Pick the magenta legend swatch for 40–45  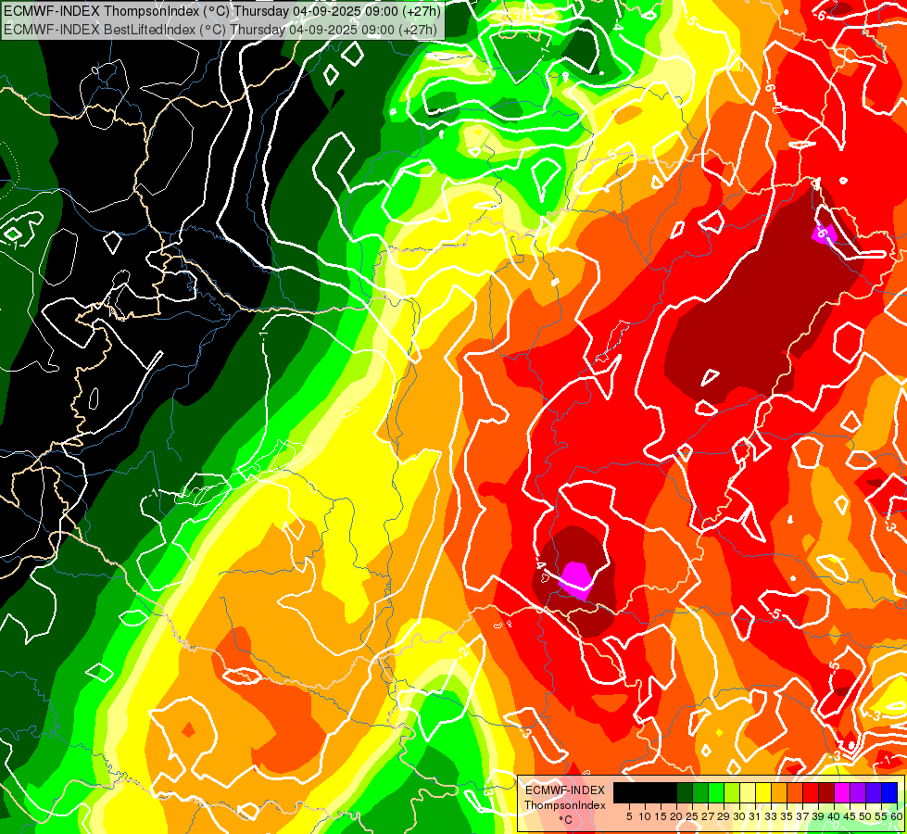pos(842,792)
